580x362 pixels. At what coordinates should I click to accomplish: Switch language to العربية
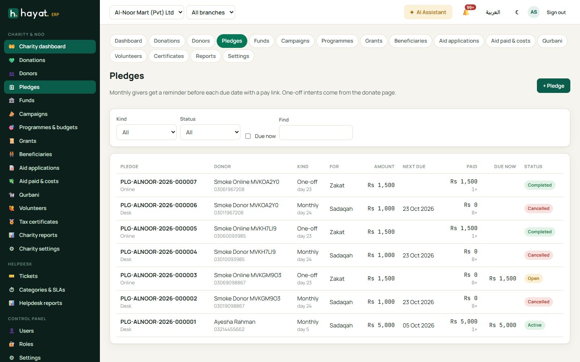point(493,12)
